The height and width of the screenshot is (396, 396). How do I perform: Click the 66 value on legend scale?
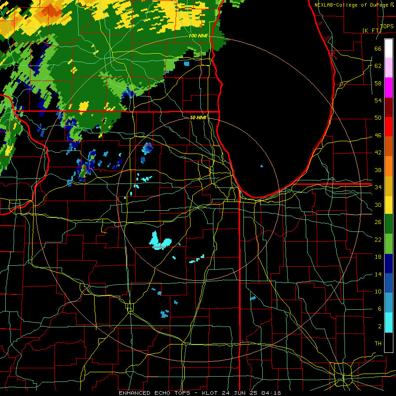(x=378, y=48)
